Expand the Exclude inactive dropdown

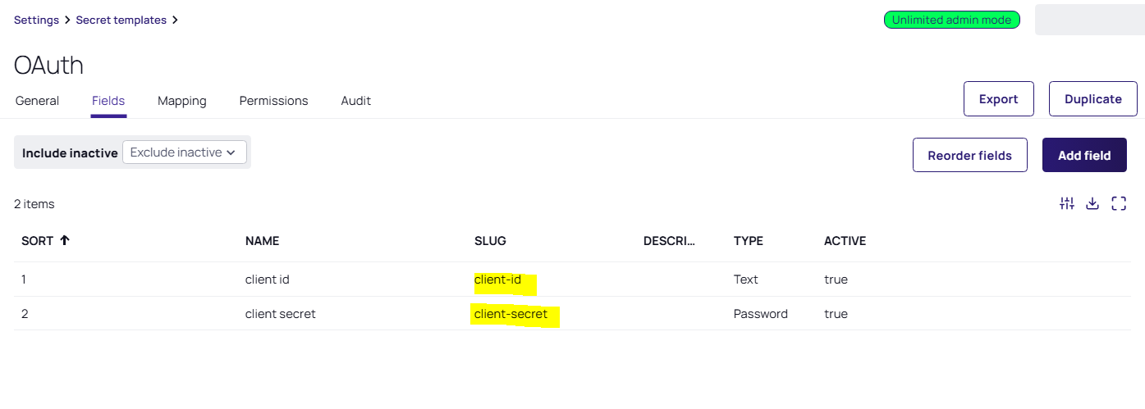click(184, 152)
